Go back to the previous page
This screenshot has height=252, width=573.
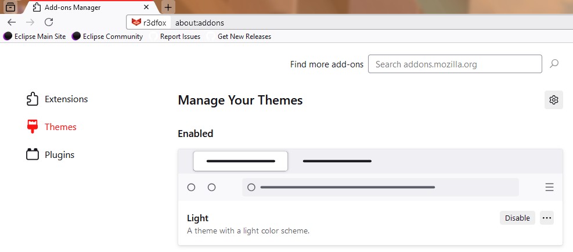[12, 22]
